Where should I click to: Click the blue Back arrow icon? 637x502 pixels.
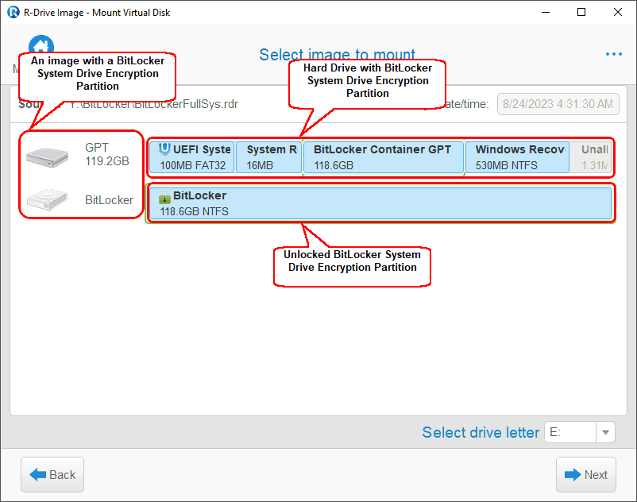click(38, 474)
